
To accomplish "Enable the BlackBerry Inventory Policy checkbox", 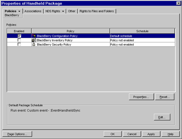I will 19,40.
